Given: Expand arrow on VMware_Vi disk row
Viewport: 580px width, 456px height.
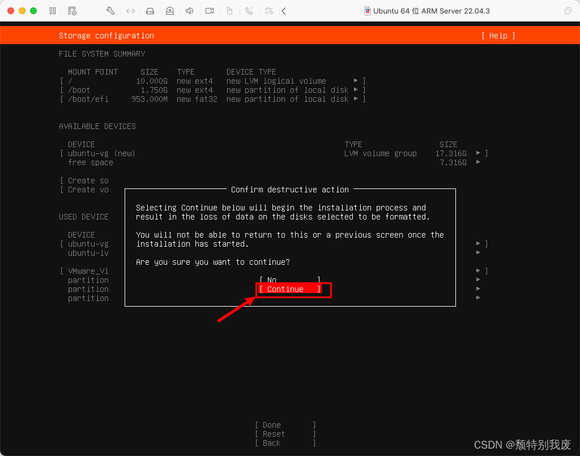Looking at the screenshot, I should point(478,271).
